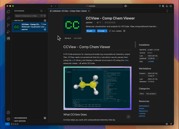This screenshot has width=179, height=129.
Task: Switch to the Features tab
Action: tap(77, 38)
